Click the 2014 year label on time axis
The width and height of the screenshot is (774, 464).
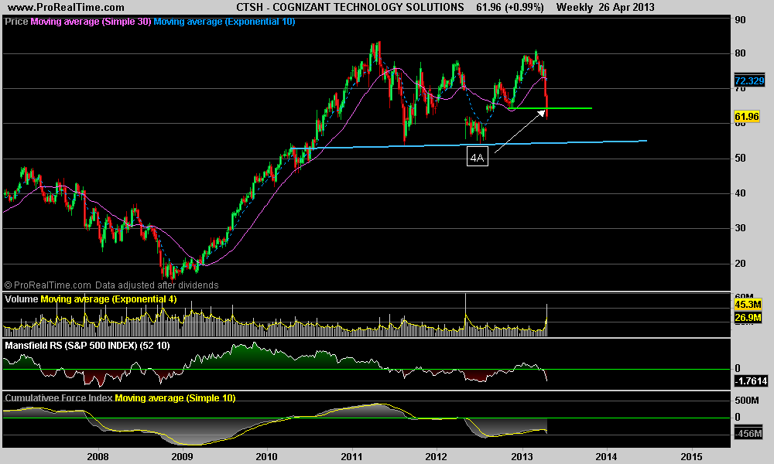pos(606,456)
